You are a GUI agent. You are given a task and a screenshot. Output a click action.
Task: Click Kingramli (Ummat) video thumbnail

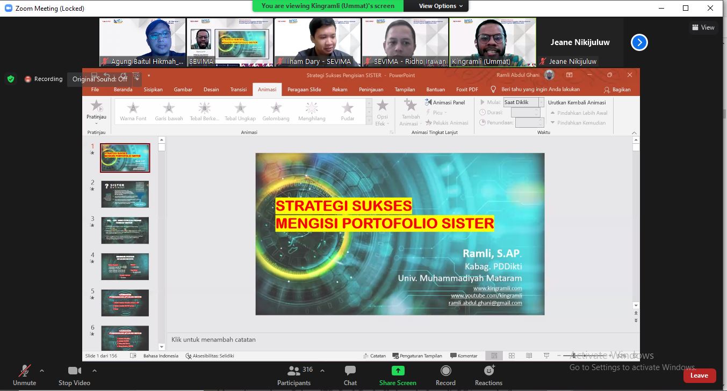click(493, 42)
